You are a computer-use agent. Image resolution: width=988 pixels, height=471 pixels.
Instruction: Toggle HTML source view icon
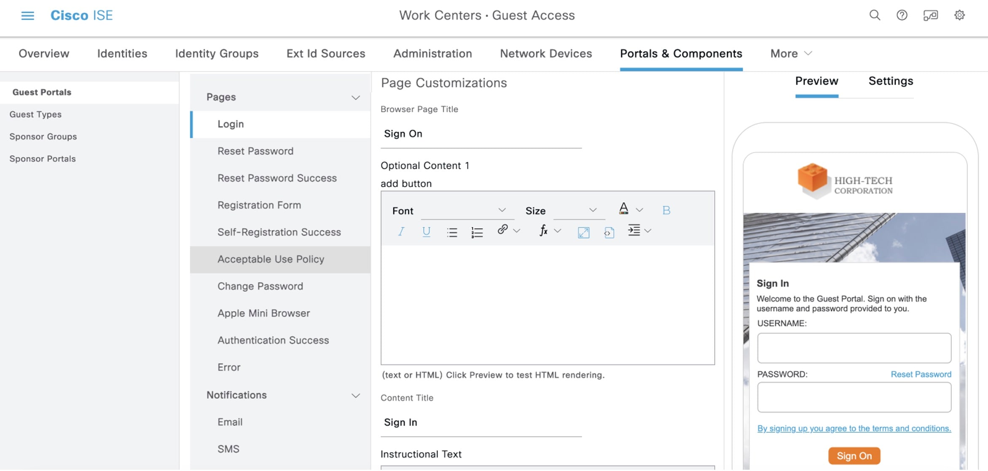pyautogui.click(x=609, y=232)
